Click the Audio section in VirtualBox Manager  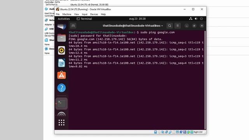[49, 9]
